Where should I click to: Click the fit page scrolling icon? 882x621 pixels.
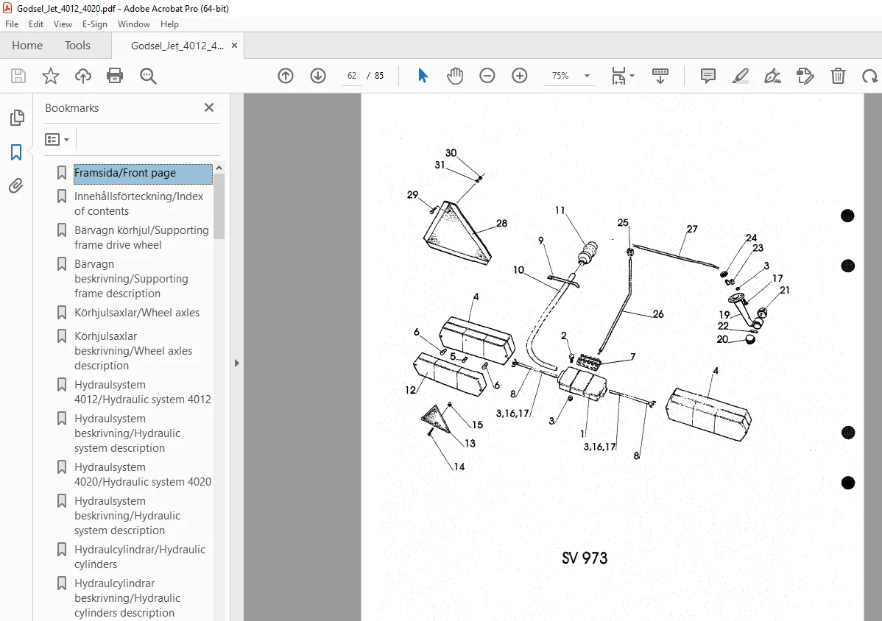pos(618,75)
